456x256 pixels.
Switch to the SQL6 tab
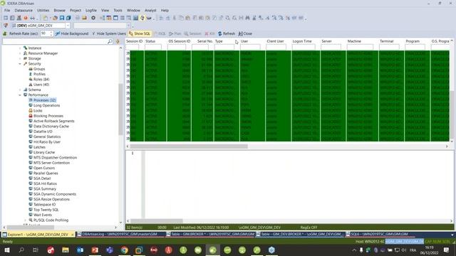tap(379, 234)
